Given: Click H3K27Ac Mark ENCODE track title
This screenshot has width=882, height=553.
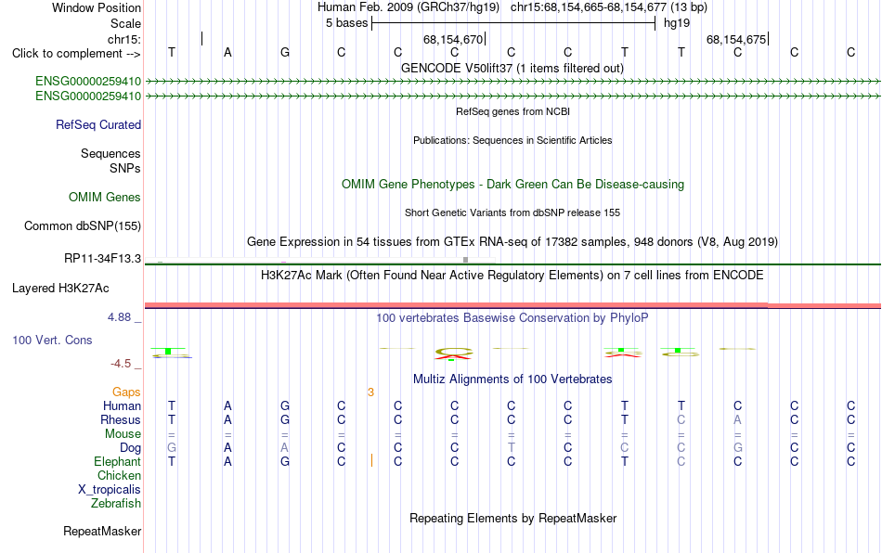Looking at the screenshot, I should tap(512, 276).
